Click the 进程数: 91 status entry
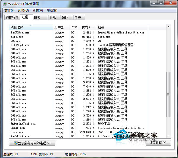The width and height of the screenshot is (178, 158). click(10, 154)
